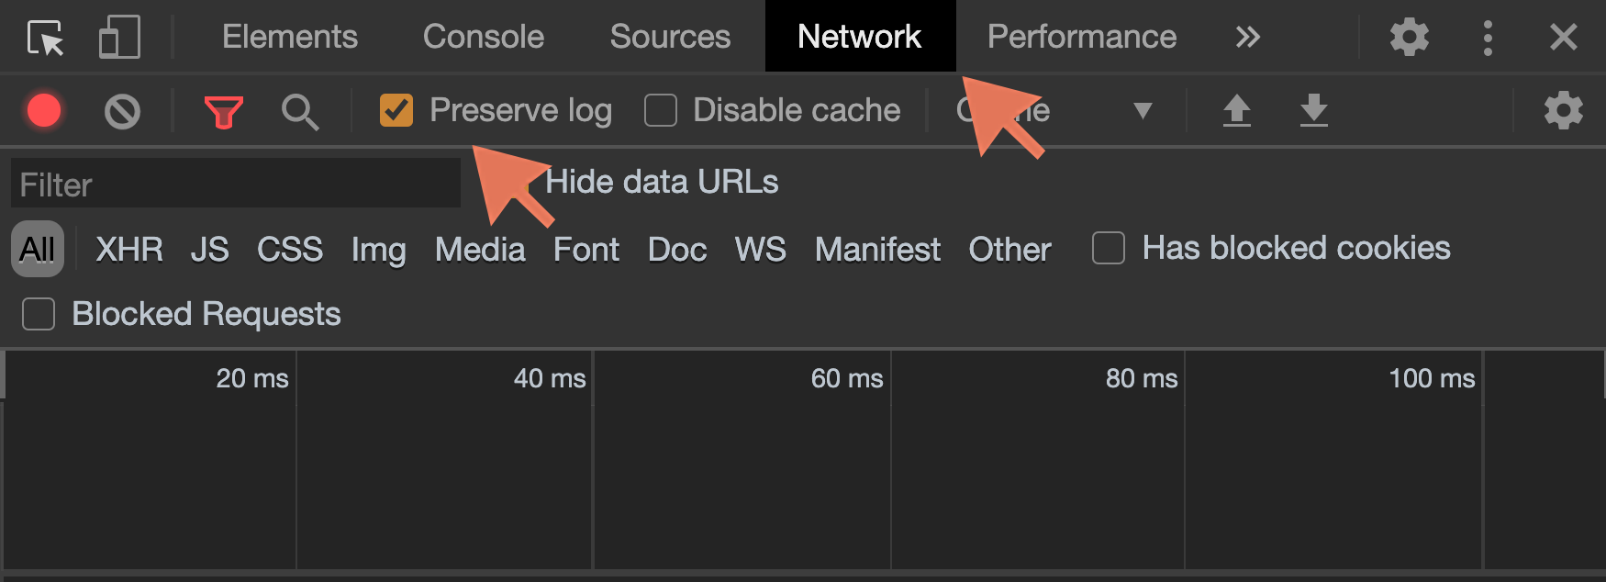Clear the network log

pyautogui.click(x=122, y=111)
